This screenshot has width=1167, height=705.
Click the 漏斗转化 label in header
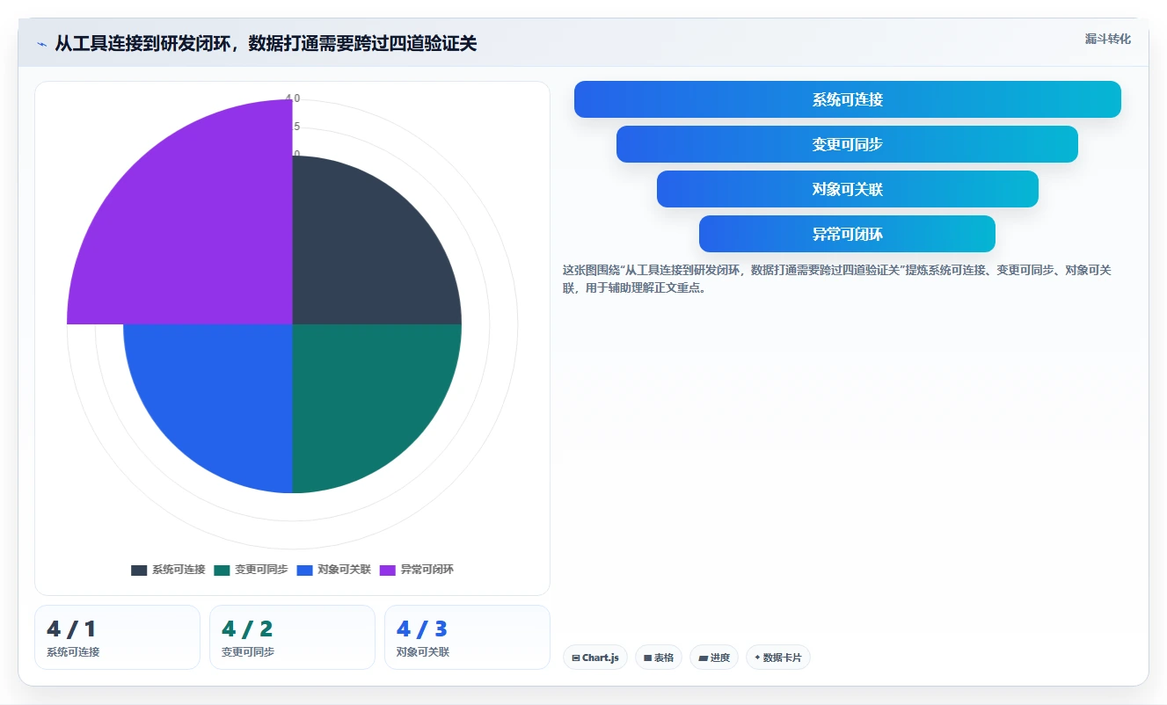click(1108, 40)
